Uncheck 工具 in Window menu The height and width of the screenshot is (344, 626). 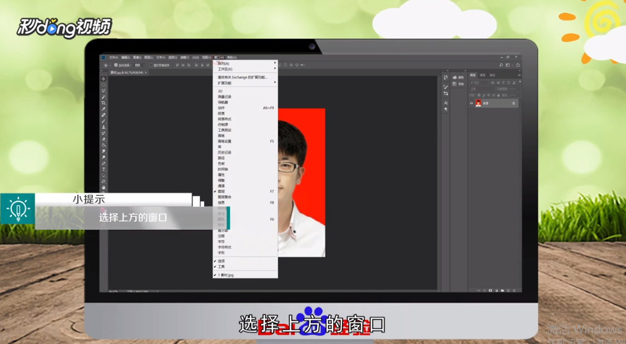245,267
